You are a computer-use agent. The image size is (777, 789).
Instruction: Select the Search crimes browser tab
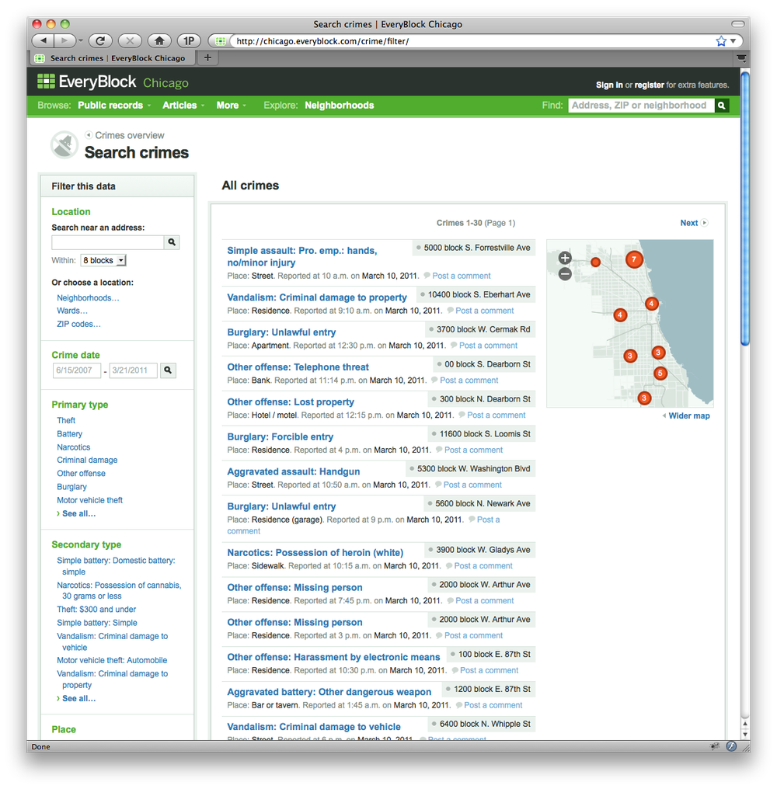[112, 58]
